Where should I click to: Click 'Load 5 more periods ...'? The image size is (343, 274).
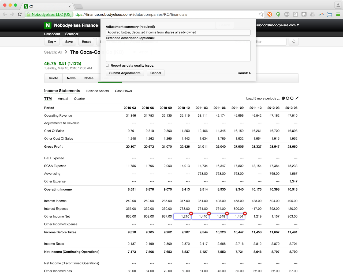tap(263, 98)
